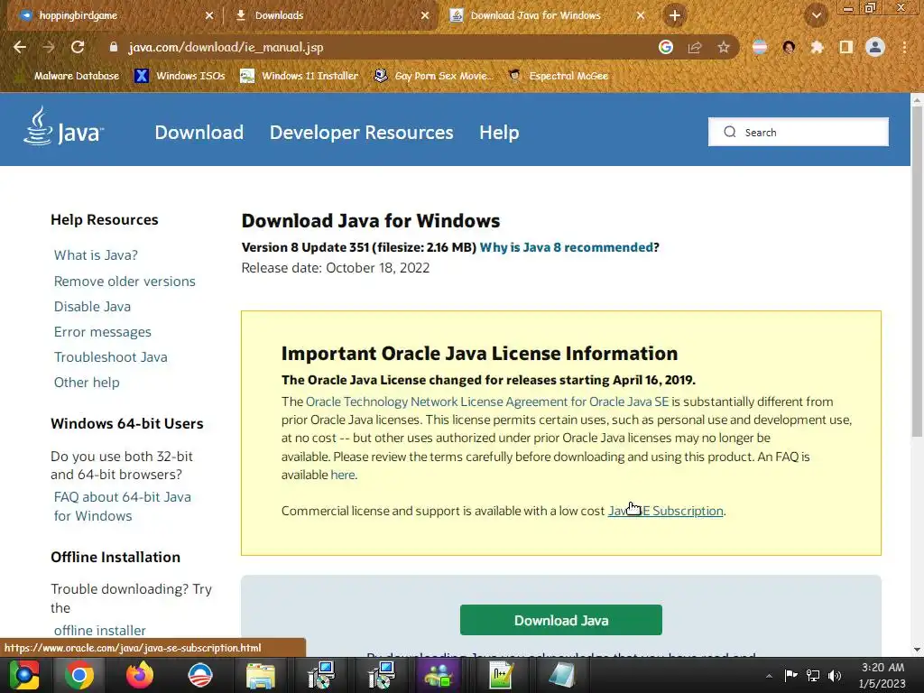Open the taskbar clock showing 3:20 AM
The width and height of the screenshot is (924, 693).
click(x=882, y=675)
